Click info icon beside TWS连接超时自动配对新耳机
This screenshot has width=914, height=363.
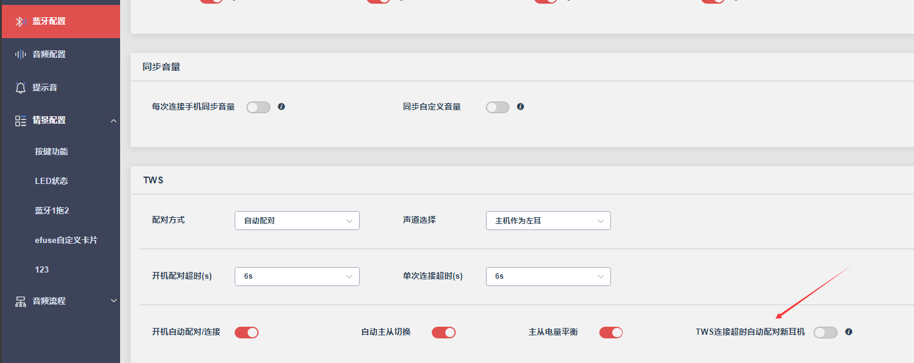pos(849,332)
